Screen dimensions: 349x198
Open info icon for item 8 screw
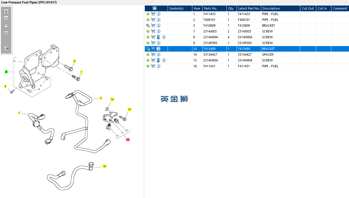(x=164, y=37)
